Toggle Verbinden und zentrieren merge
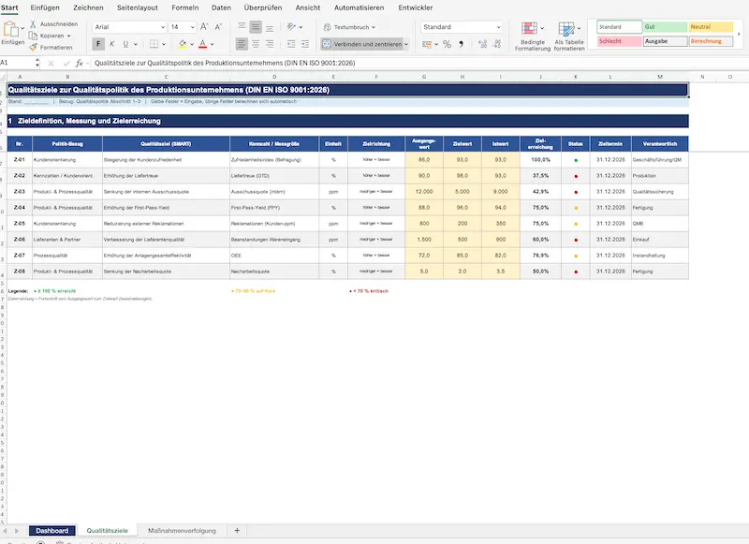Screen dimensions: 749x544 pyautogui.click(x=362, y=44)
